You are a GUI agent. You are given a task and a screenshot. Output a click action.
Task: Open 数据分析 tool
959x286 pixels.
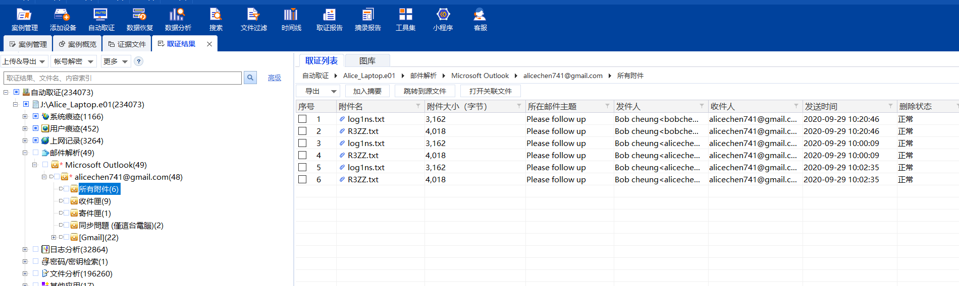pos(178,20)
